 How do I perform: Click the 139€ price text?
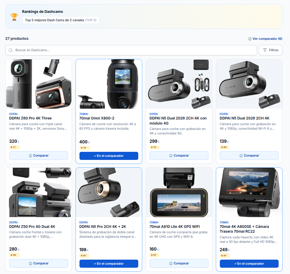click(224, 141)
